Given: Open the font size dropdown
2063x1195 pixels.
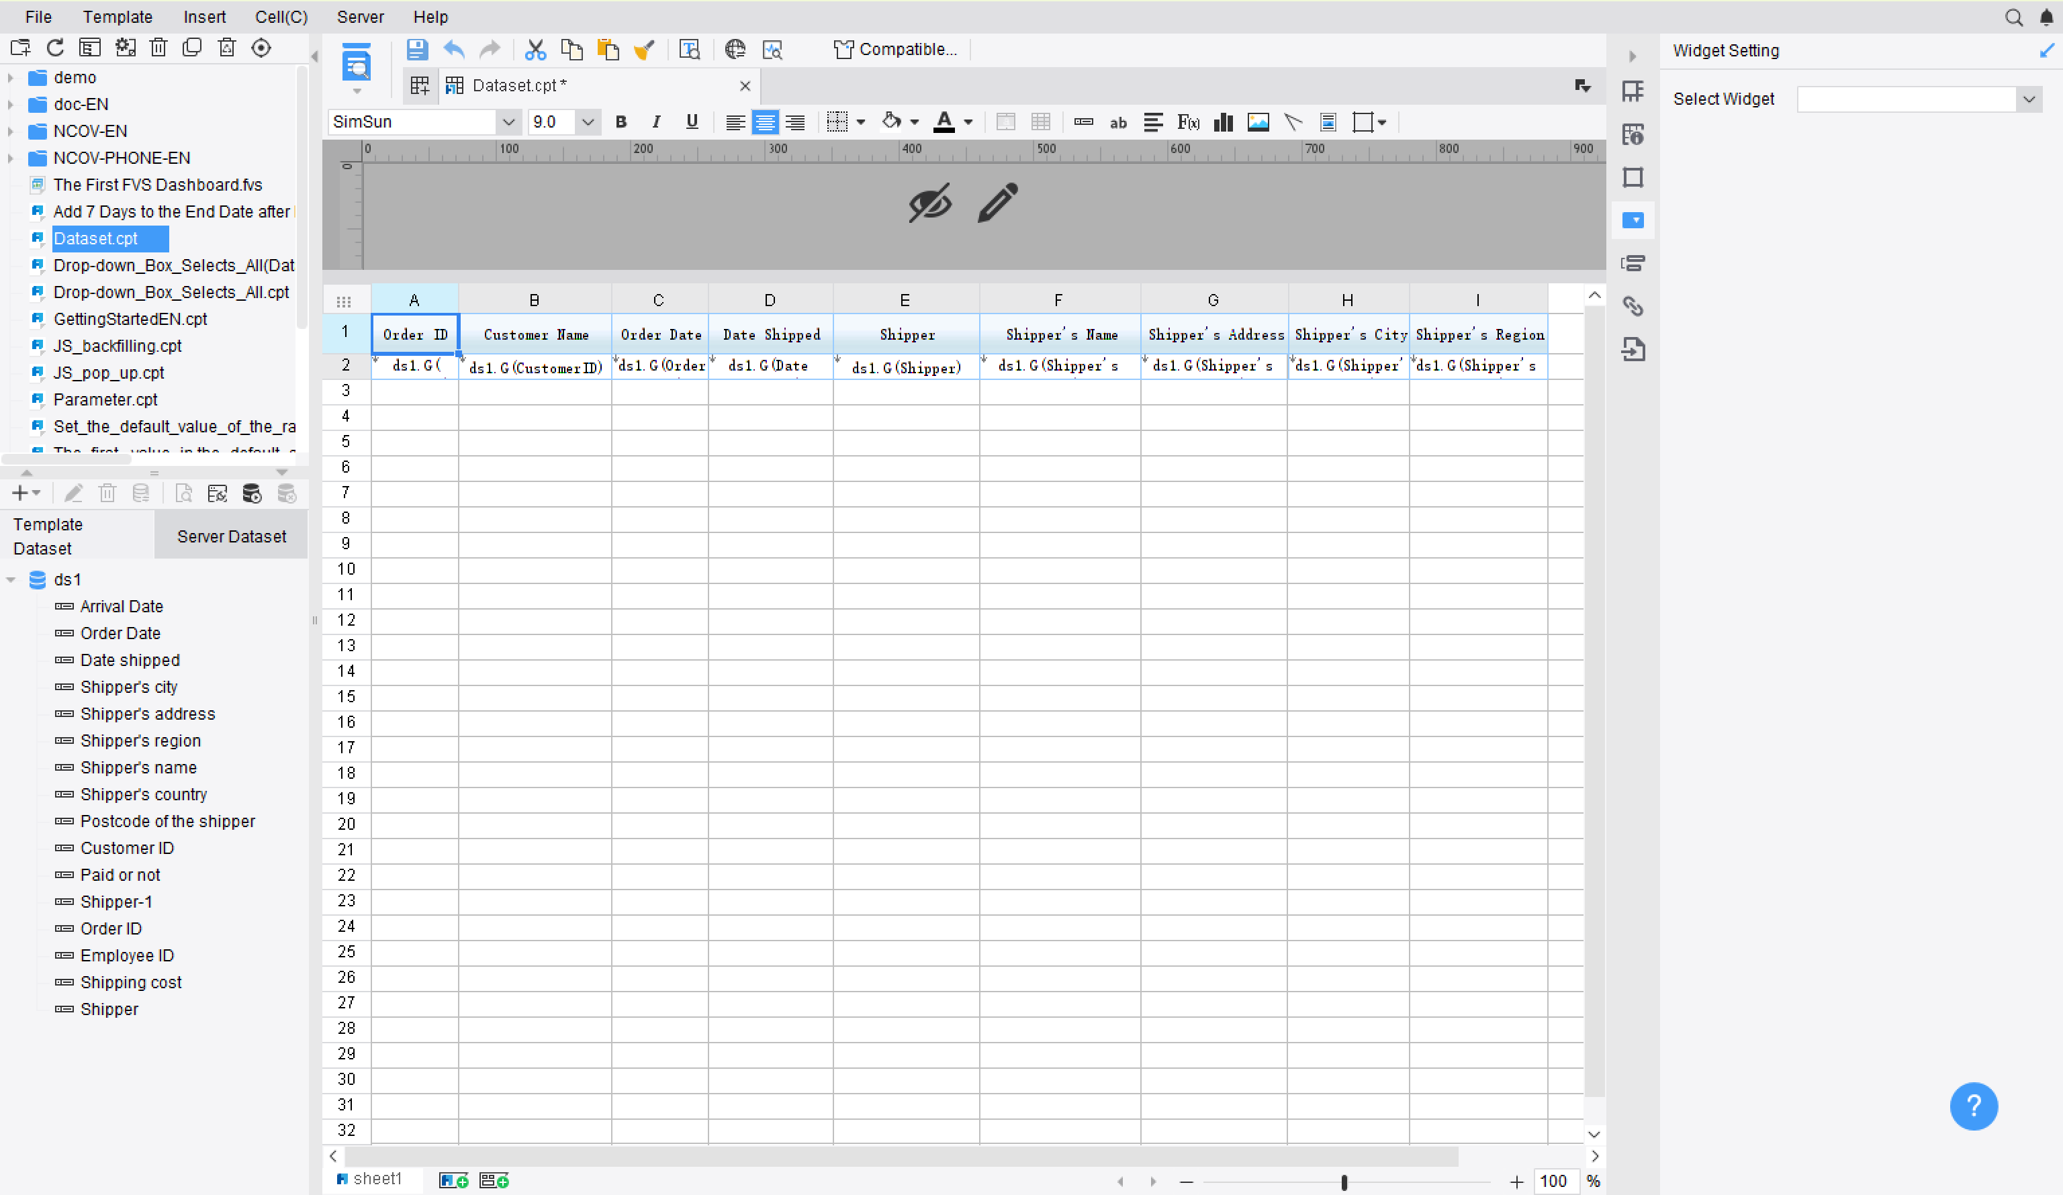Looking at the screenshot, I should pyautogui.click(x=587, y=122).
